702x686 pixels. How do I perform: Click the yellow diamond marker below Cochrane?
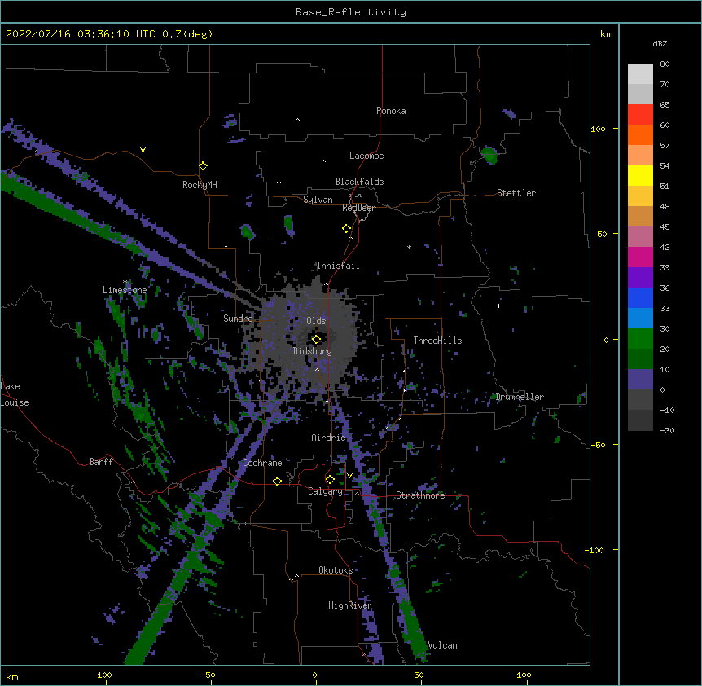pos(277,481)
